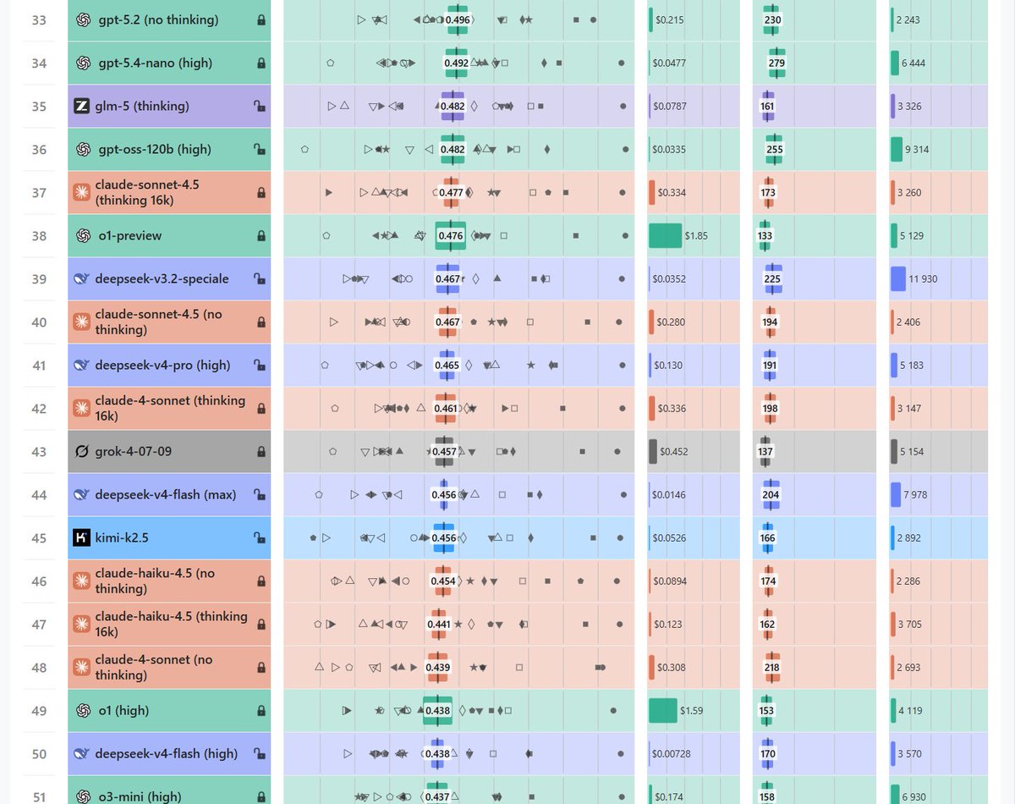Click the DeepSeek whale logo for deepseek-v3.2-speciale
The image size is (1015, 804).
point(82,278)
